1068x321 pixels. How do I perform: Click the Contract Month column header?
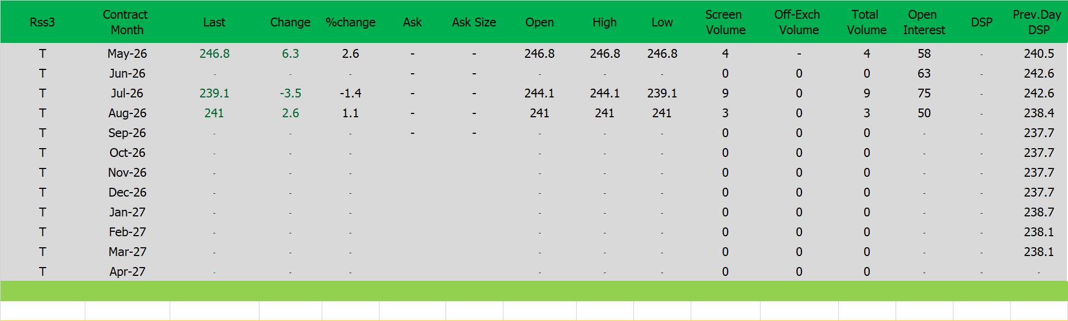tap(126, 22)
